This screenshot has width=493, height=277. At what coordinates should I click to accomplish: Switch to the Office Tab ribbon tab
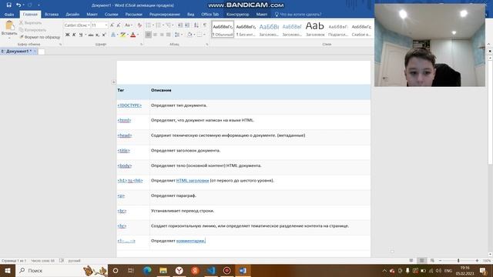pos(210,14)
